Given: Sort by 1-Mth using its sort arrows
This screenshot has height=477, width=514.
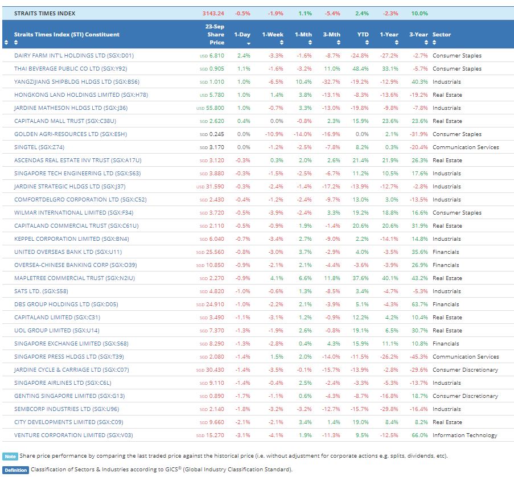Looking at the screenshot, I should (310, 43).
